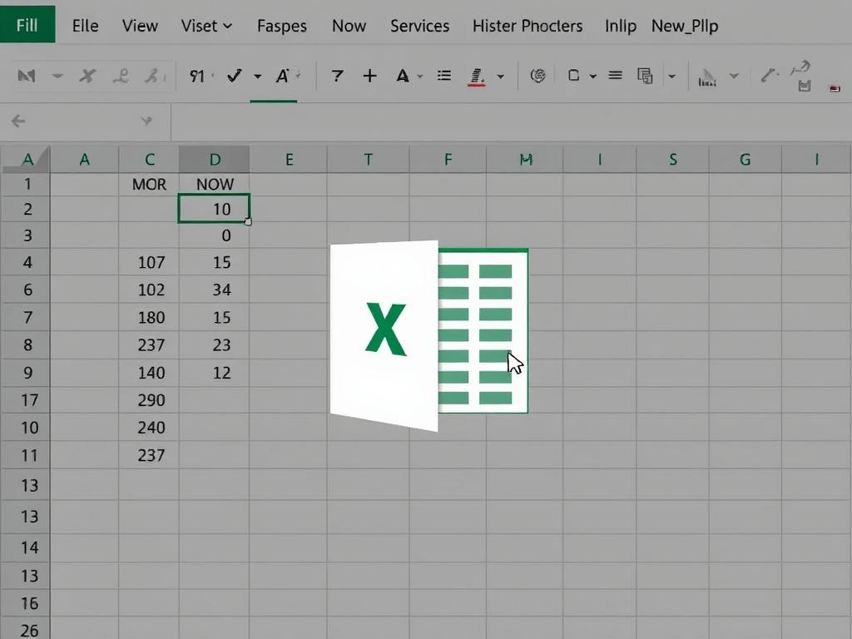Click into the formula bar input
Screen dimensions: 852x639
(x=511, y=121)
